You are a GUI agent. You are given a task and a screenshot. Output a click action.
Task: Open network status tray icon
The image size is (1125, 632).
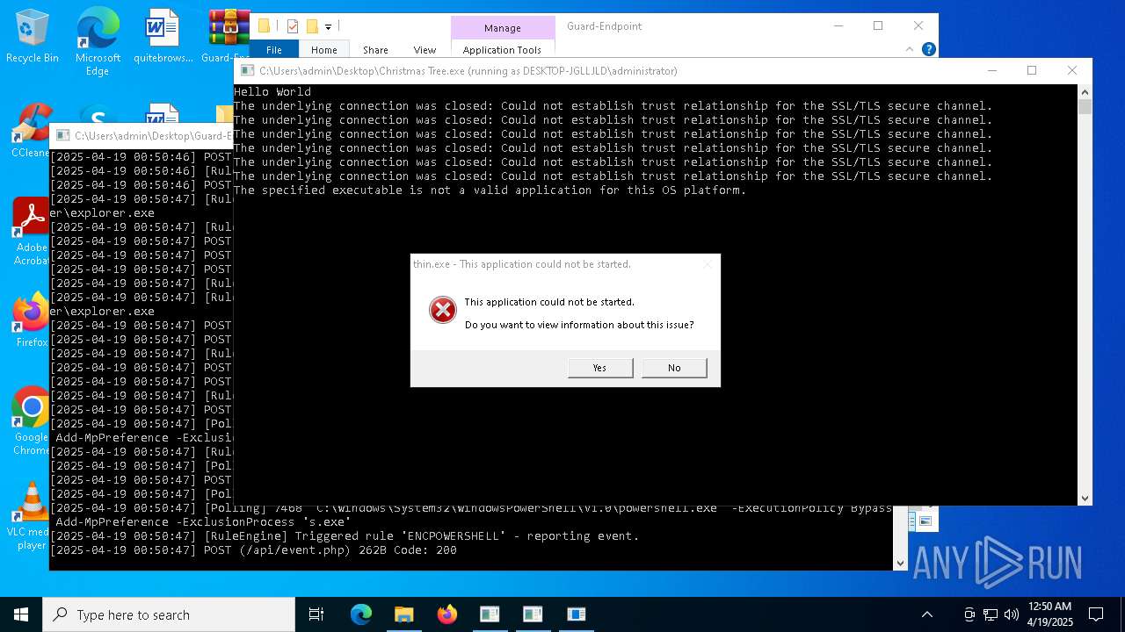click(991, 614)
